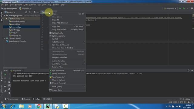Collapse the pythonprograms root folder
The width and height of the screenshot is (194, 109).
(x=5, y=15)
